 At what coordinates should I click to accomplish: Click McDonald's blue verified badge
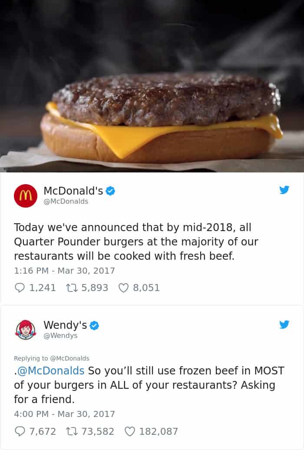coord(110,191)
